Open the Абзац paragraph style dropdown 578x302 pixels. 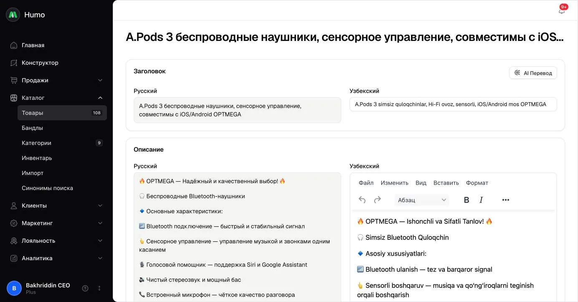point(422,200)
